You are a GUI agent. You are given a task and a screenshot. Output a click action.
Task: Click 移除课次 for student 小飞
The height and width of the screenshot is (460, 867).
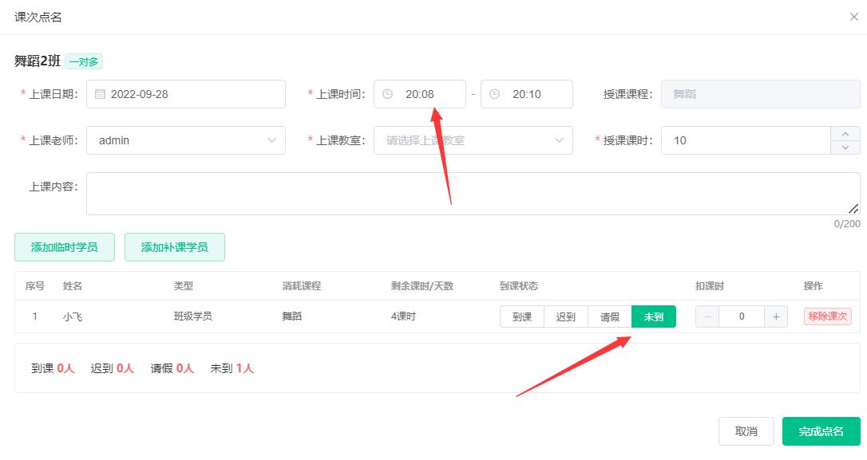click(827, 316)
